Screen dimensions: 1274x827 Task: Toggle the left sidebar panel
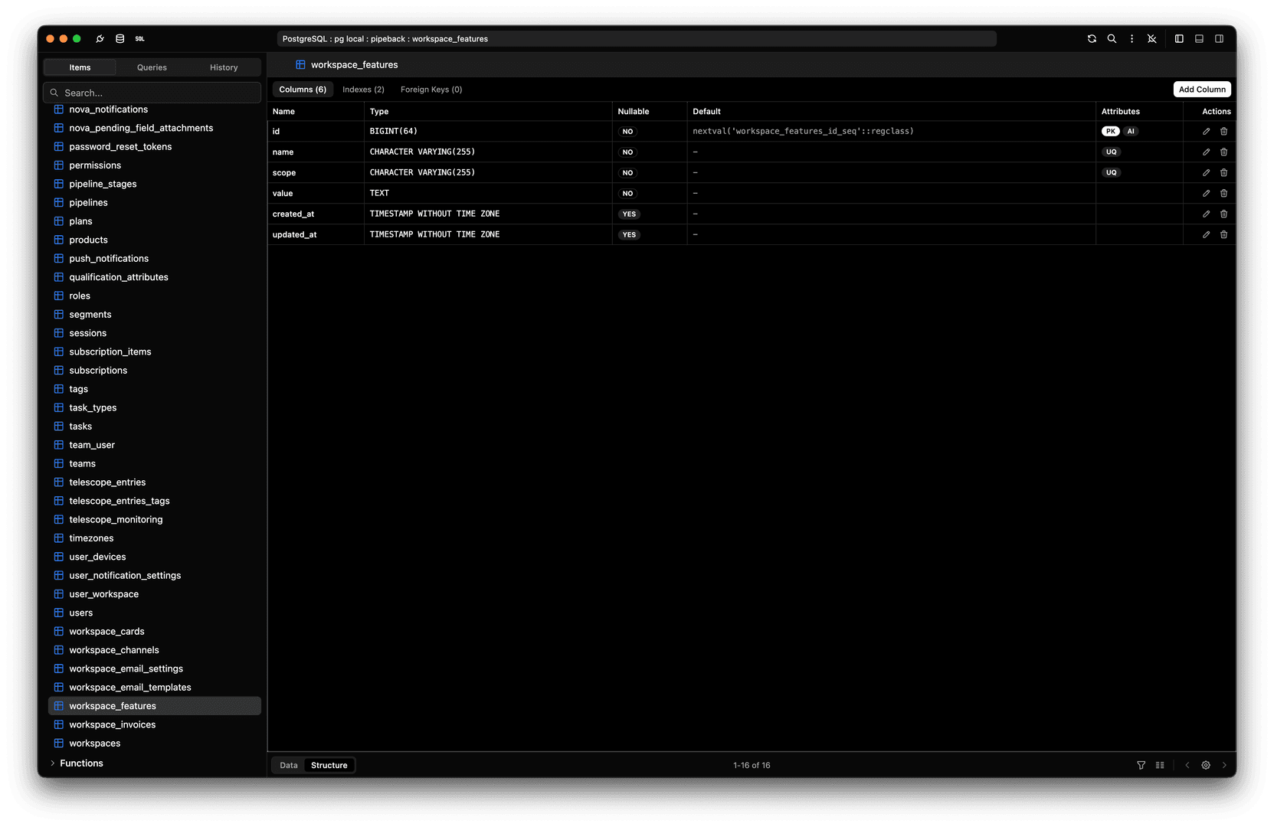[1179, 38]
